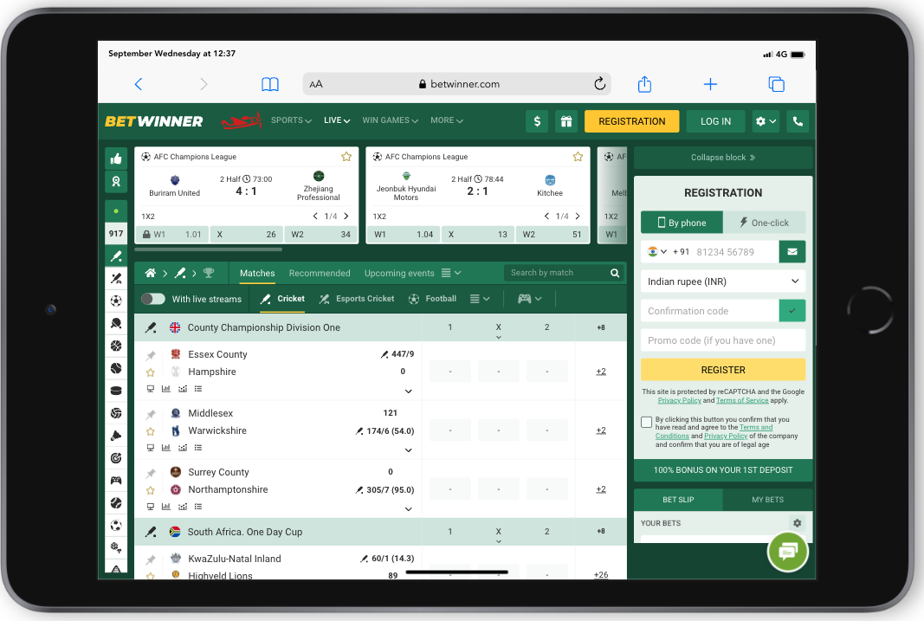Open the LIVE dropdown menu
The image size is (924, 621).
coord(337,120)
